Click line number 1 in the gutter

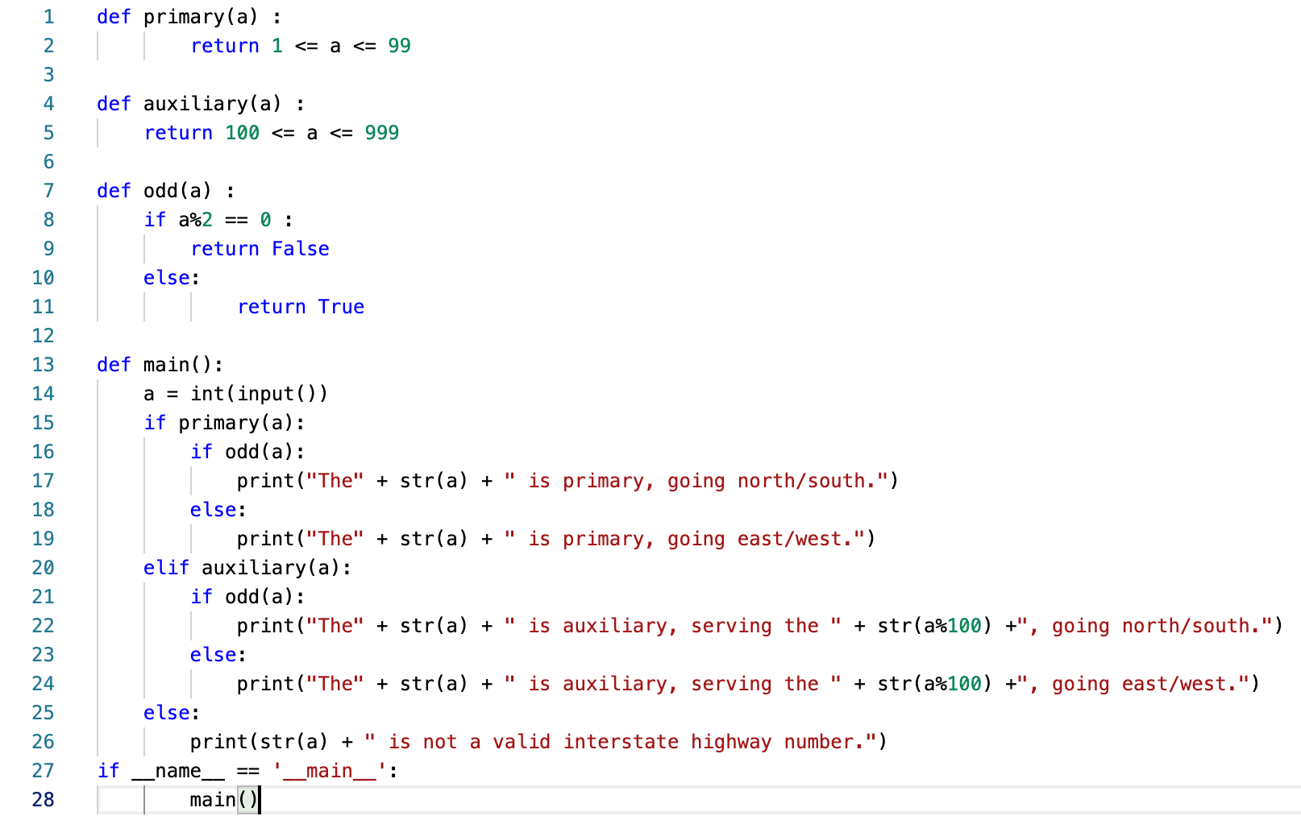48,17
